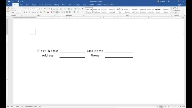Click the Undo icon
The width and height of the screenshot is (192, 108).
pos(12,1)
